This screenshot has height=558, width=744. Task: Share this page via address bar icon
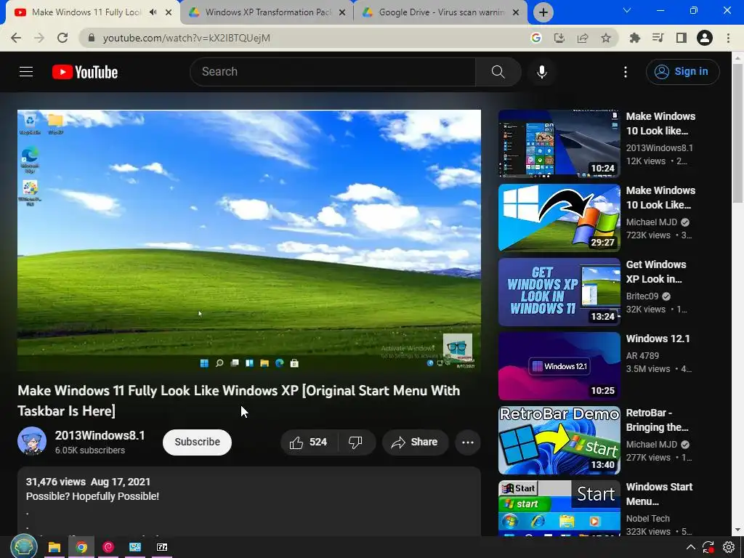coord(583,38)
